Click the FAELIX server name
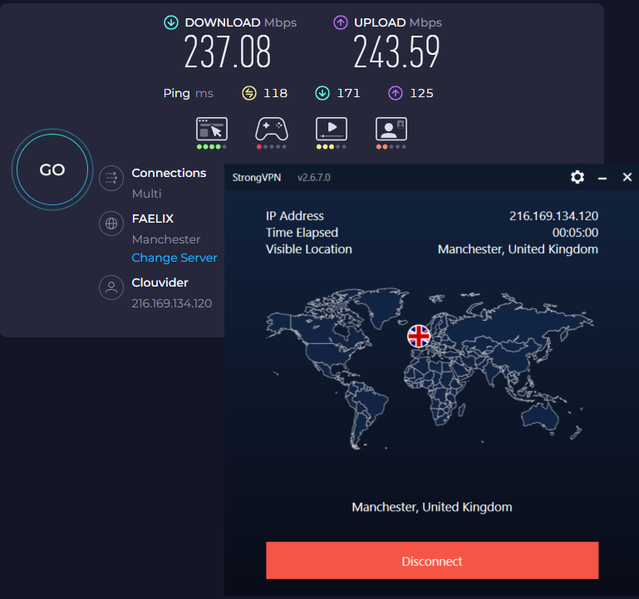The width and height of the screenshot is (639, 599). point(153,218)
